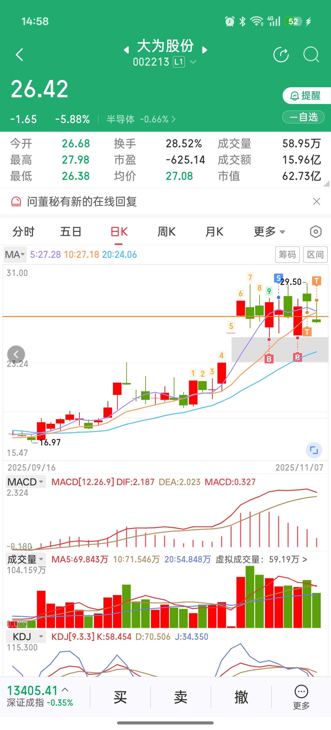Tap the blue S sell marker
Image resolution: width=331 pixels, height=730 pixels.
click(278, 278)
